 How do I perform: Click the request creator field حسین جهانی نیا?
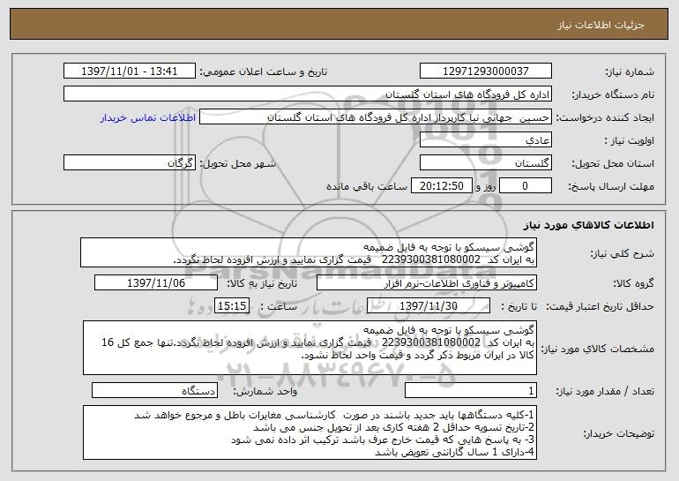tap(376, 117)
